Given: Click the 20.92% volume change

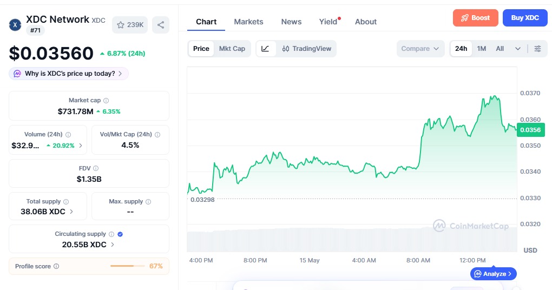Looking at the screenshot, I should [61, 146].
